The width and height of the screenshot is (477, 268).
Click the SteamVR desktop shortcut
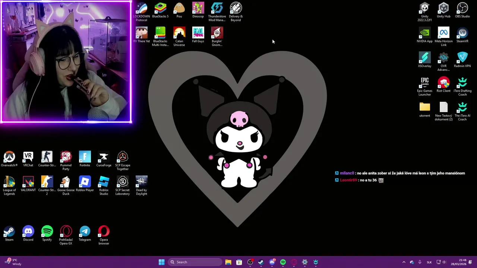[462, 35]
